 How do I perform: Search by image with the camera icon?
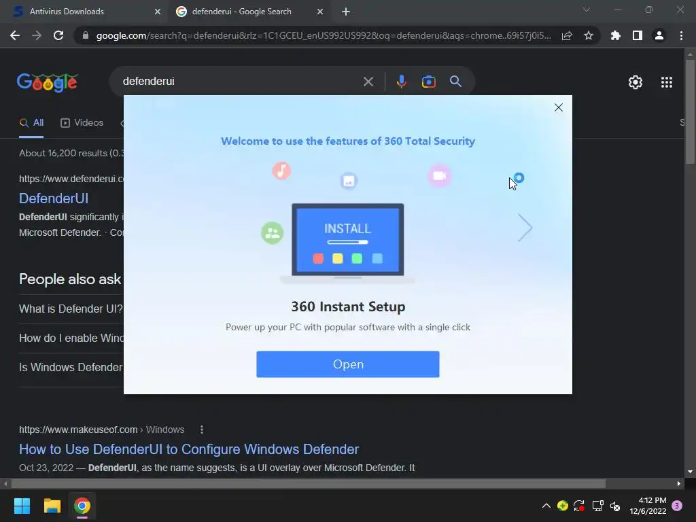point(428,82)
